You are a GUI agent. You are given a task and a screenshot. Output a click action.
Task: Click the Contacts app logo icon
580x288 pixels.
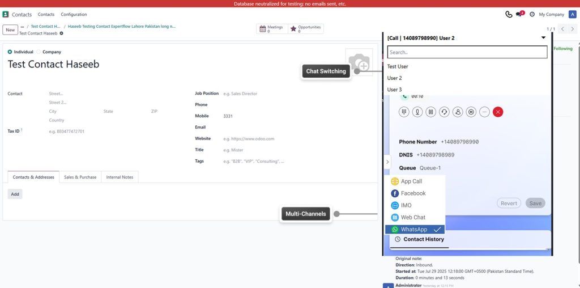click(6, 14)
